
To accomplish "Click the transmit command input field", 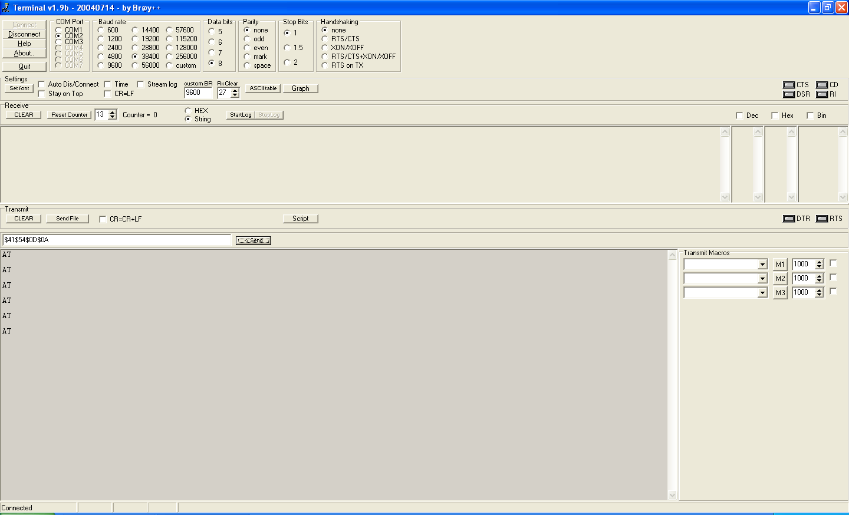I will coord(116,240).
